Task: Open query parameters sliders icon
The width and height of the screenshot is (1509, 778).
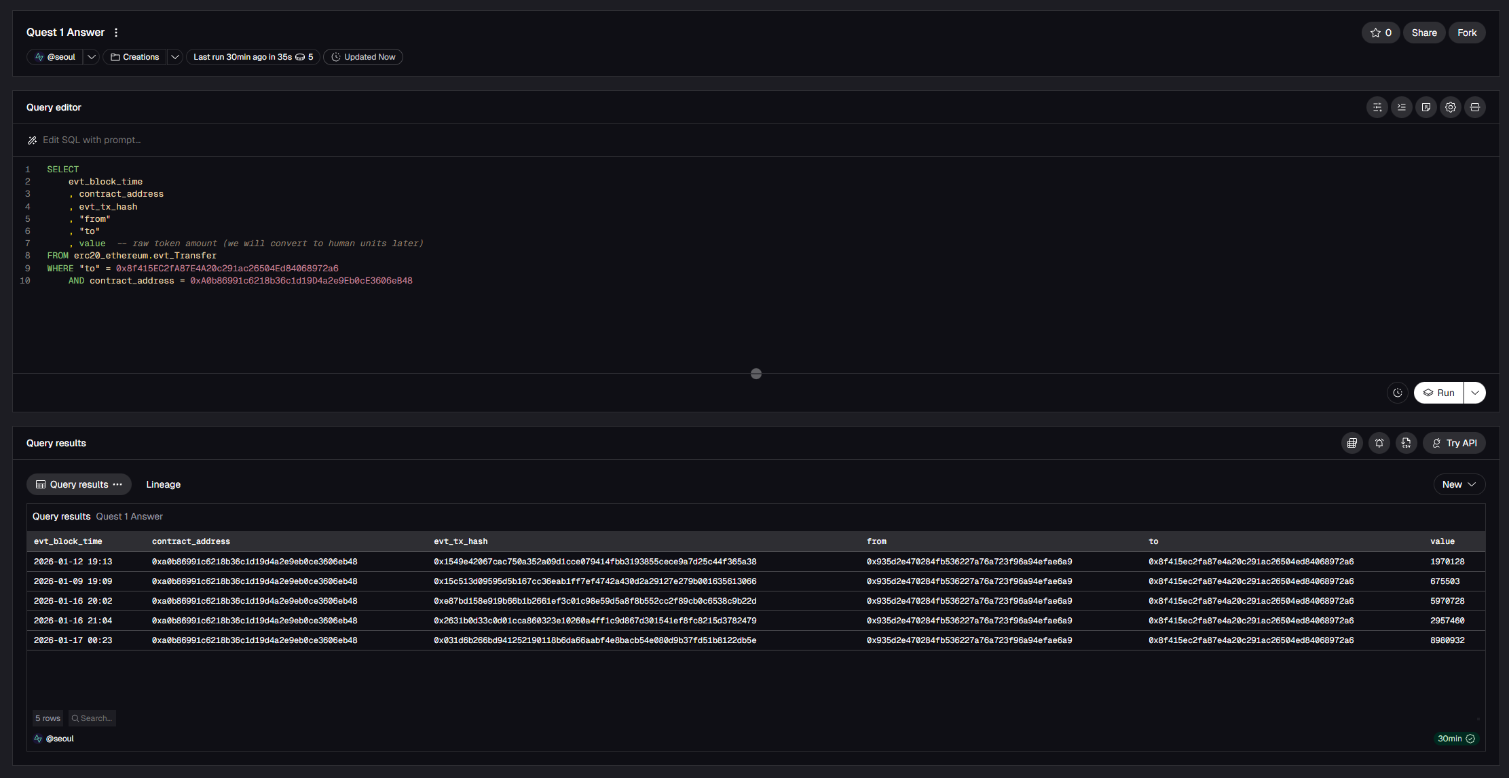Action: (x=1377, y=107)
